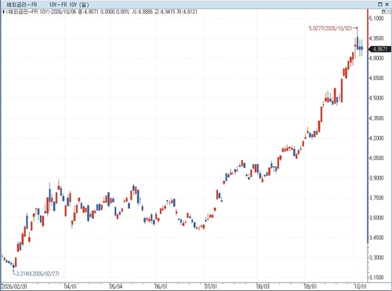The height and width of the screenshot is (291, 392).
Task: Click the date 2026/10/06 in the info line
Action: tap(64, 12)
